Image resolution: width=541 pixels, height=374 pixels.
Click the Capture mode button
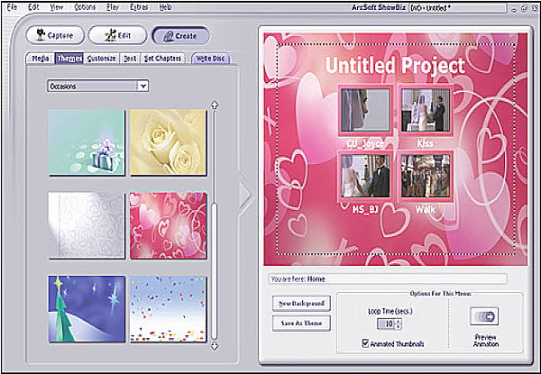pyautogui.click(x=55, y=36)
